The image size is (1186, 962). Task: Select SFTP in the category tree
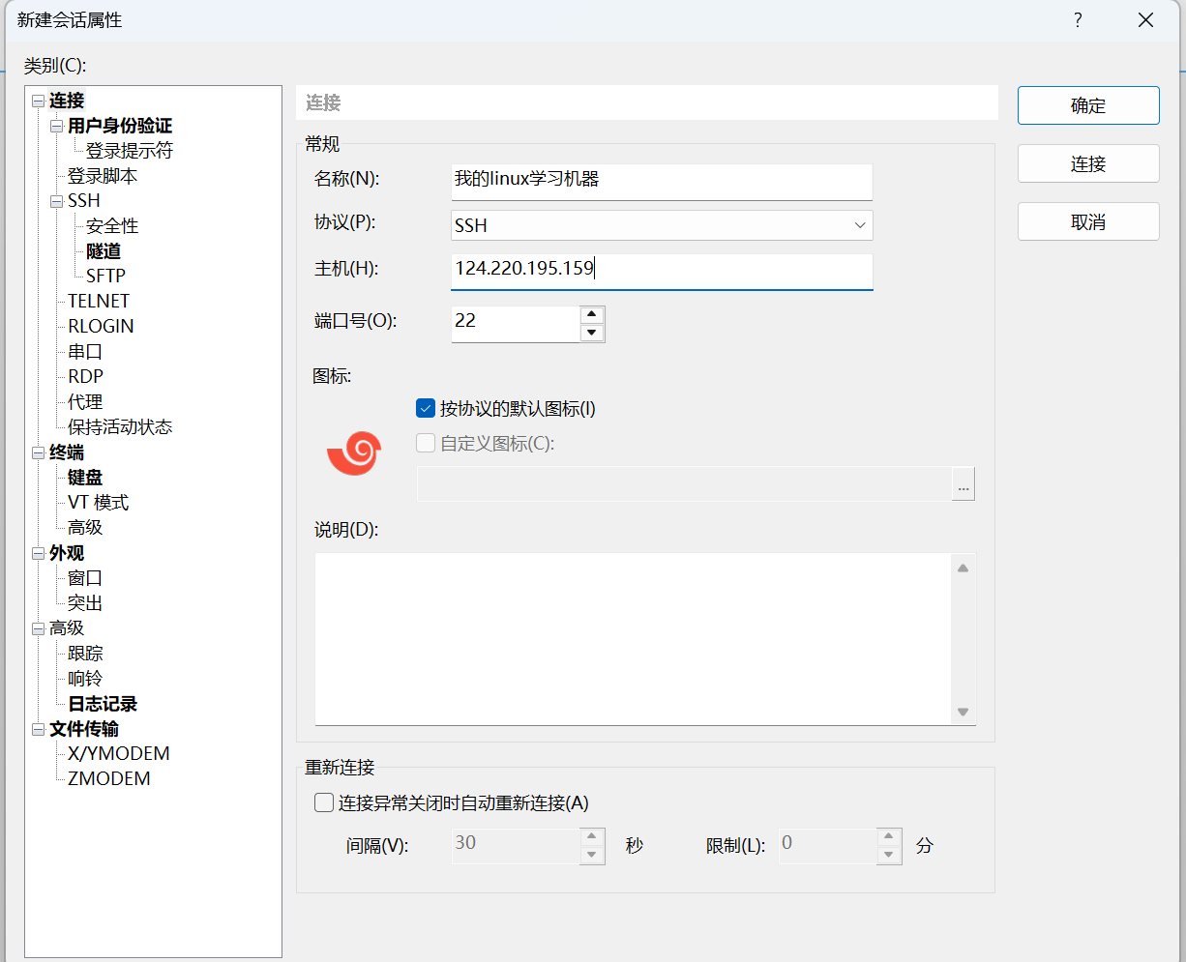coord(105,277)
